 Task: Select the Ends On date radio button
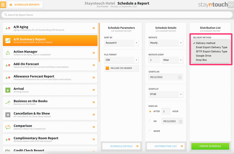tap(150, 121)
